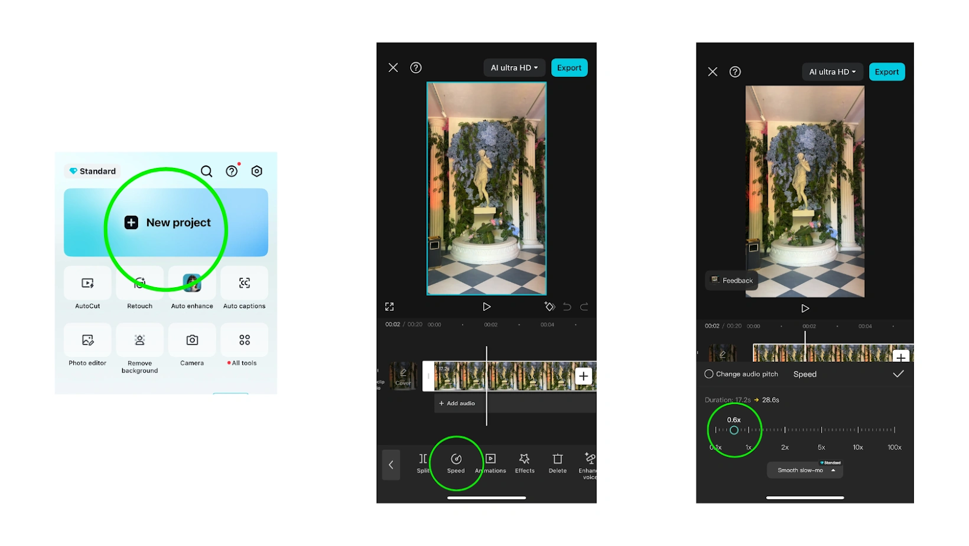The height and width of the screenshot is (546, 969).
Task: Open the Effects tool
Action: pyautogui.click(x=525, y=464)
